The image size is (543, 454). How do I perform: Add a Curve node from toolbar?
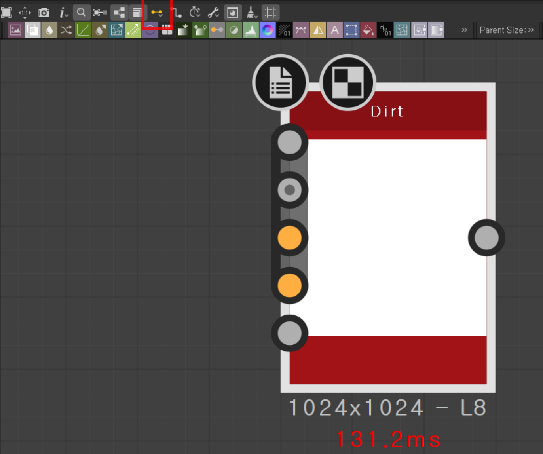click(x=83, y=30)
